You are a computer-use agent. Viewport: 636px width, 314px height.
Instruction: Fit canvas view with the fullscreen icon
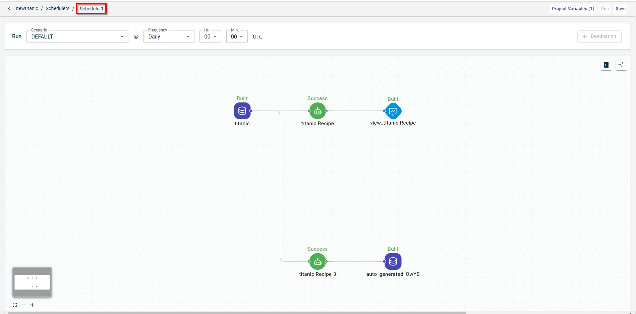click(15, 305)
